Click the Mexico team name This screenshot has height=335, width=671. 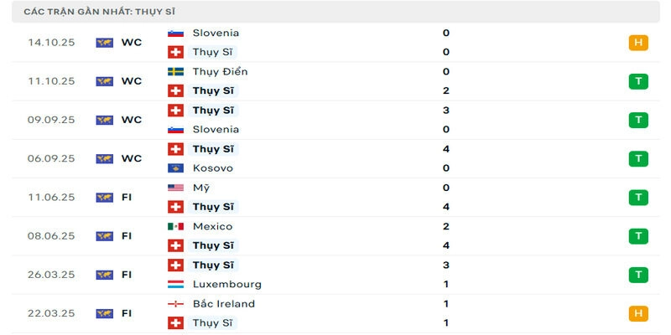[212, 227]
